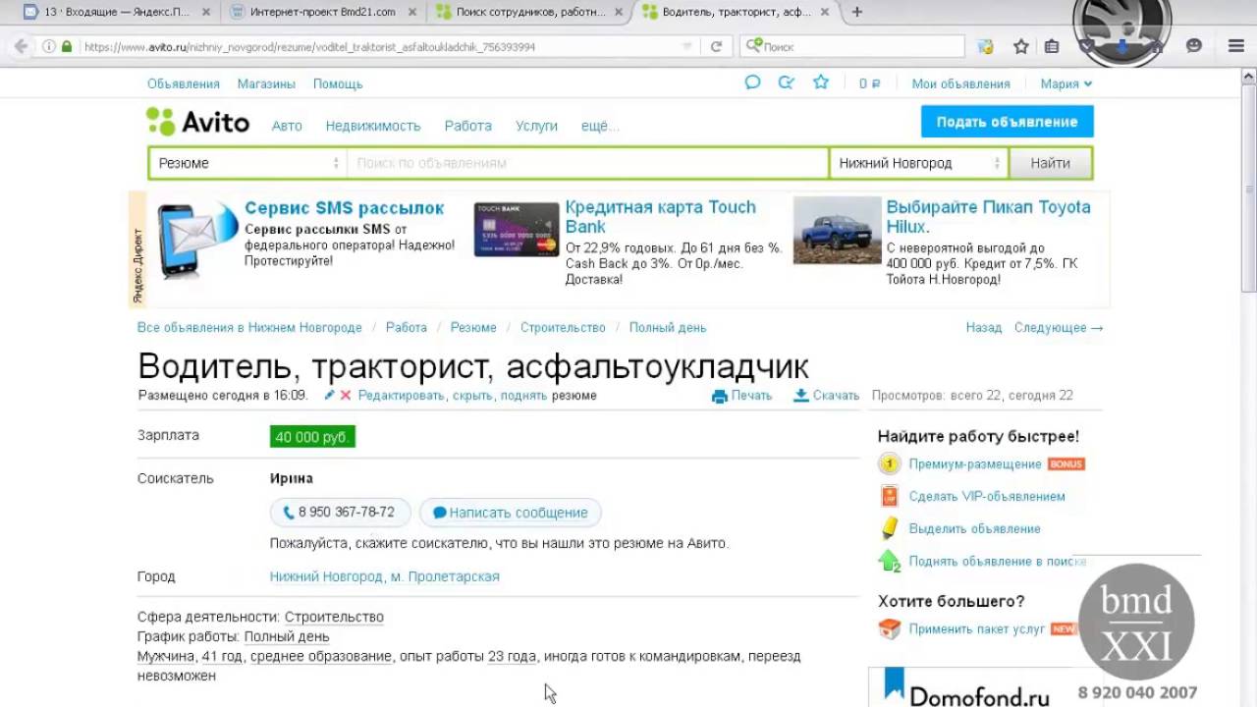Click the Touch Bank credit card image
The height and width of the screenshot is (707, 1257).
(x=517, y=230)
